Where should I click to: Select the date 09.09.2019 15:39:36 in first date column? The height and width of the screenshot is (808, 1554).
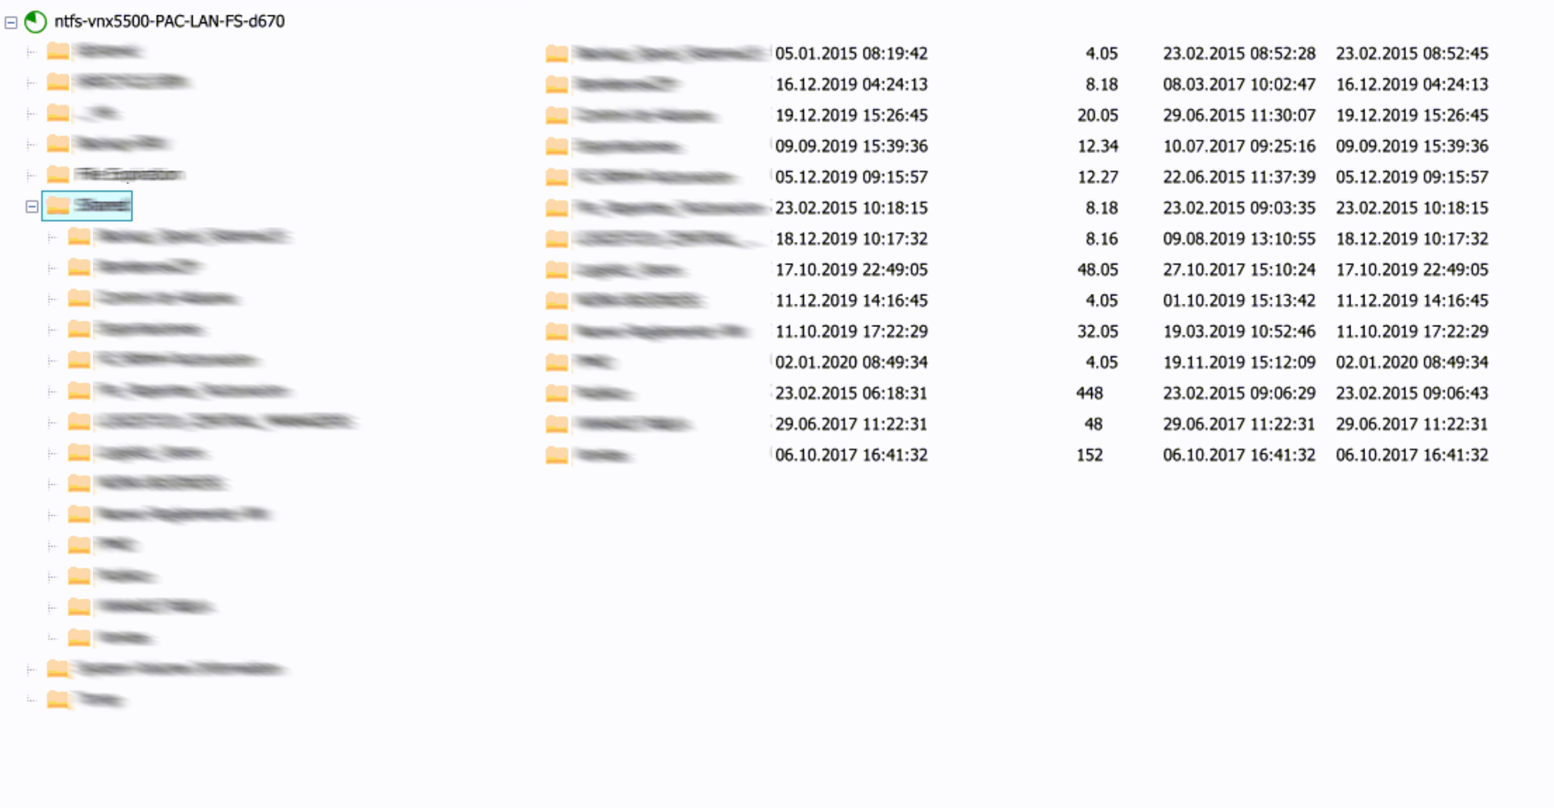(851, 146)
